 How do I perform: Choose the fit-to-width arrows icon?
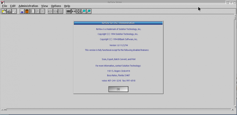point(73,11)
